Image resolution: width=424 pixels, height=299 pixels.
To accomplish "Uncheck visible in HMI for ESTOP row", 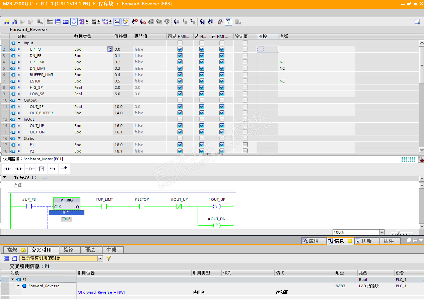I will point(222,81).
